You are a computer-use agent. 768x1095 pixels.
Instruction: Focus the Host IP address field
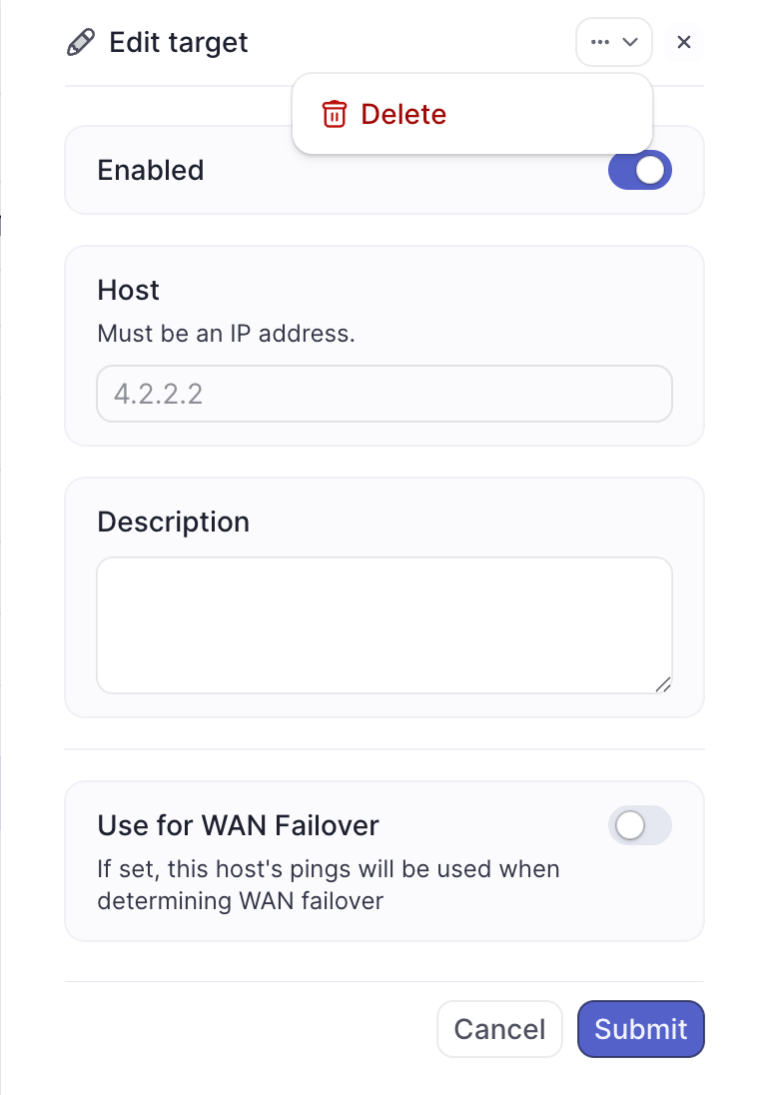pos(384,394)
